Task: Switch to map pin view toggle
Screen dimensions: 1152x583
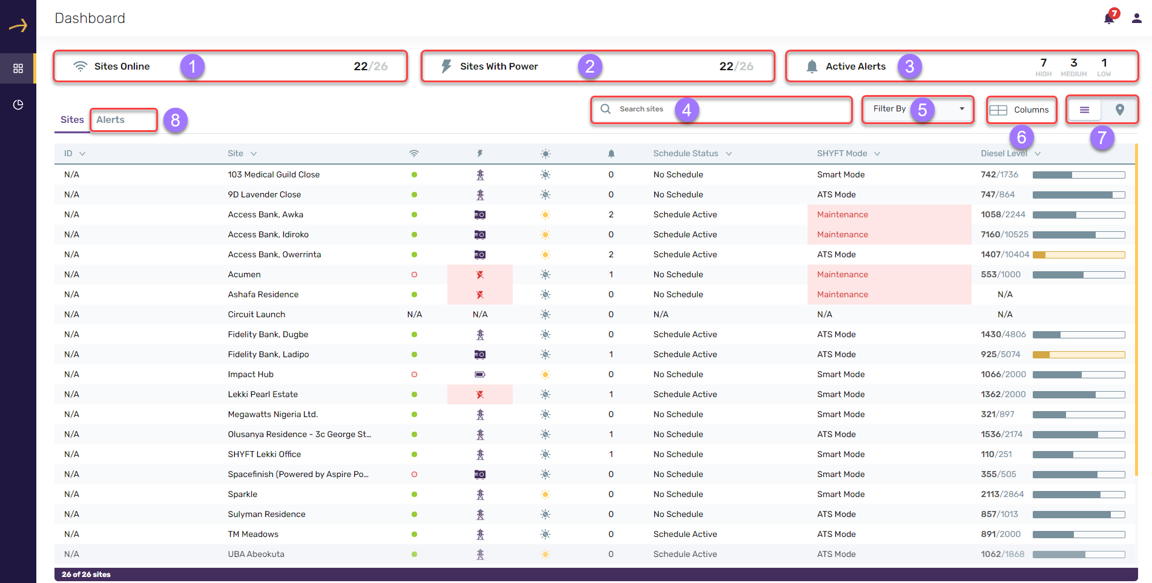Action: [x=1120, y=110]
